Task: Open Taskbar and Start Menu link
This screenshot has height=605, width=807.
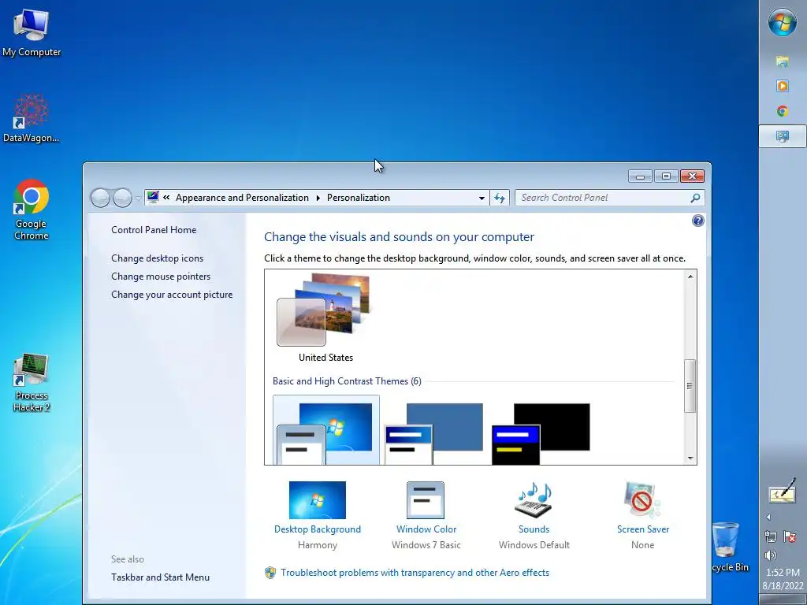Action: (x=160, y=577)
